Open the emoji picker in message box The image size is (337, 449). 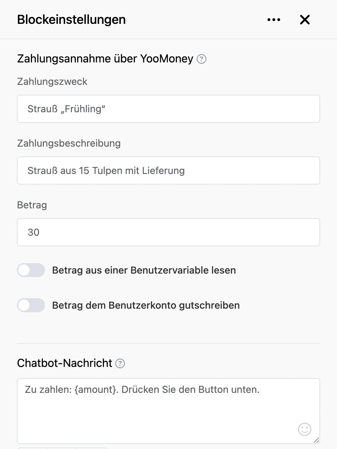(304, 429)
